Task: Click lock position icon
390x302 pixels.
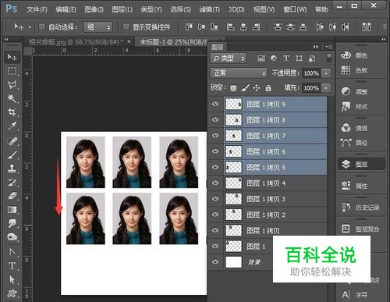Action: click(257, 88)
